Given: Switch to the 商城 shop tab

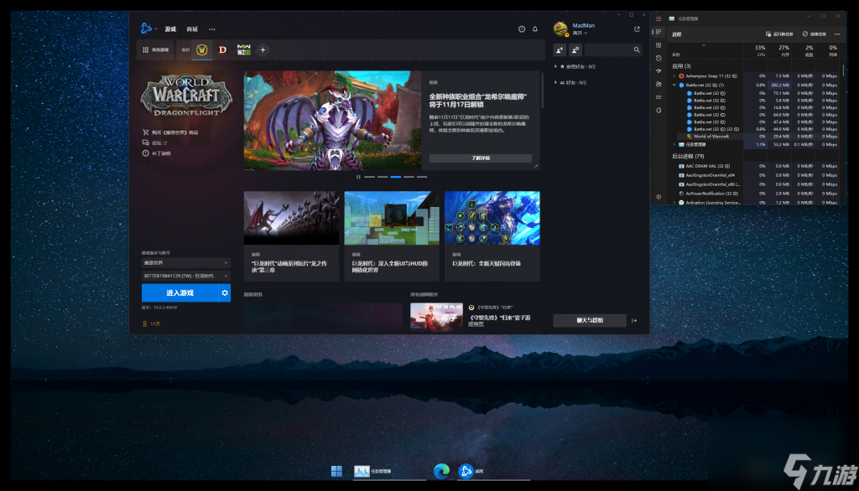Looking at the screenshot, I should click(192, 29).
